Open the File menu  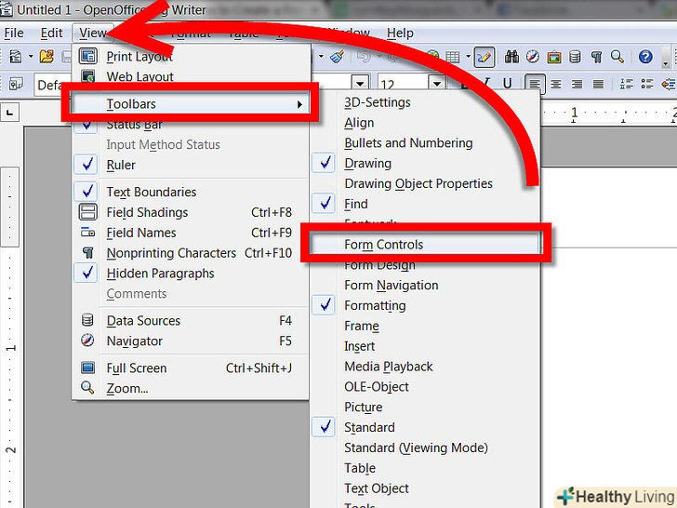point(14,33)
